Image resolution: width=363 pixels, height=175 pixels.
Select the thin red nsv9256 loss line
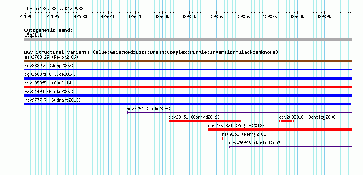[x=239, y=138]
